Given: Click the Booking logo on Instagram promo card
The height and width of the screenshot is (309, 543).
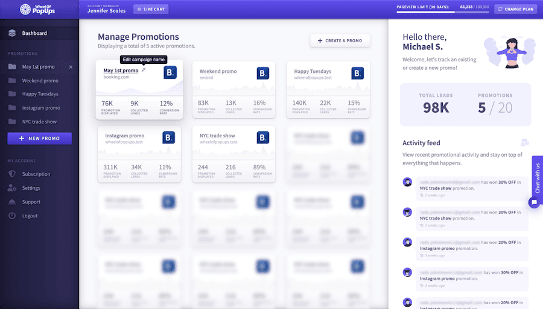Looking at the screenshot, I should point(169,138).
